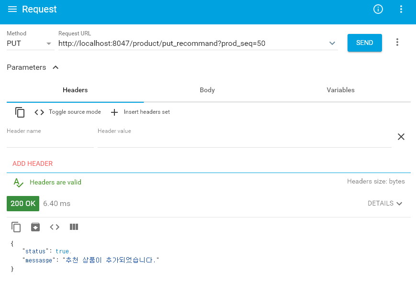The height and width of the screenshot is (282, 416).
Task: Toggle raw source view of response
Action: click(55, 227)
